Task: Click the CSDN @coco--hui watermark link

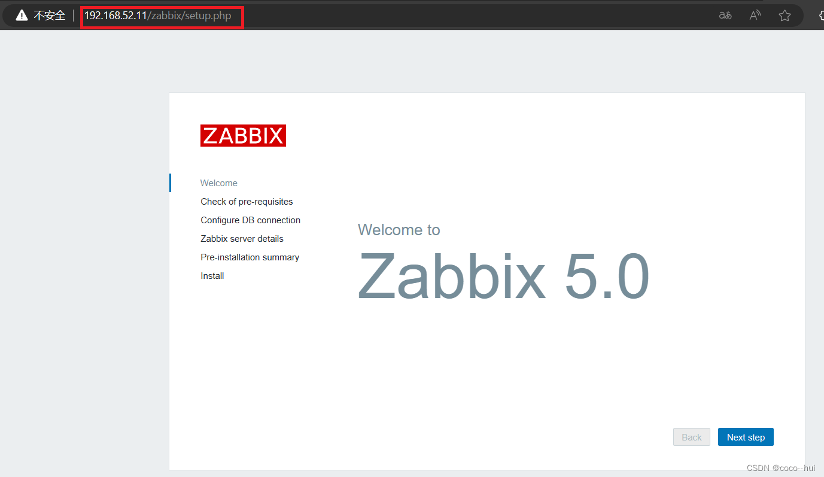Action: pyautogui.click(x=781, y=467)
